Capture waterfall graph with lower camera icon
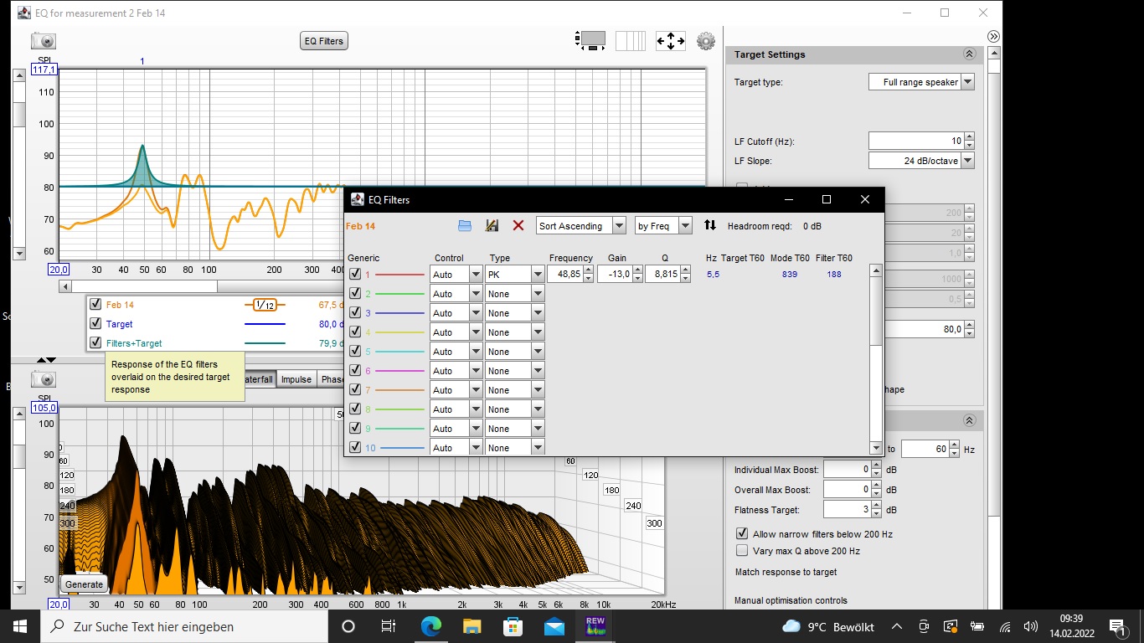Screen dimensions: 1144x643 44,379
